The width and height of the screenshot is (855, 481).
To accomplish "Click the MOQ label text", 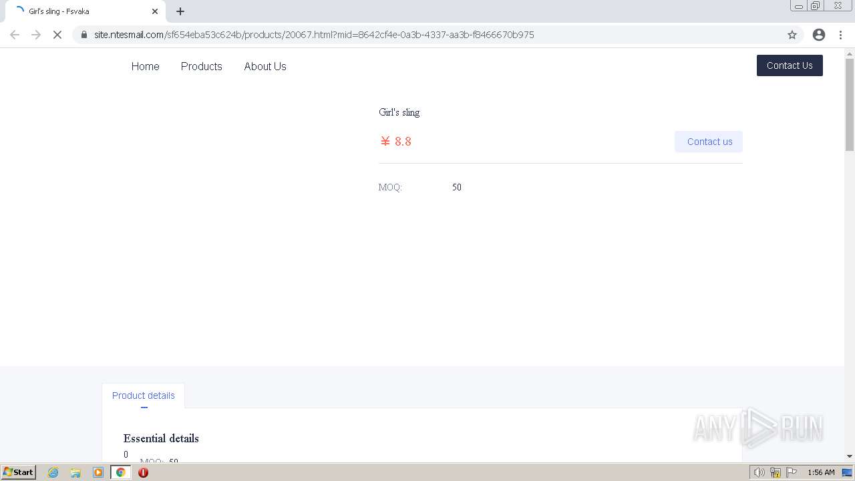I will tap(390, 187).
